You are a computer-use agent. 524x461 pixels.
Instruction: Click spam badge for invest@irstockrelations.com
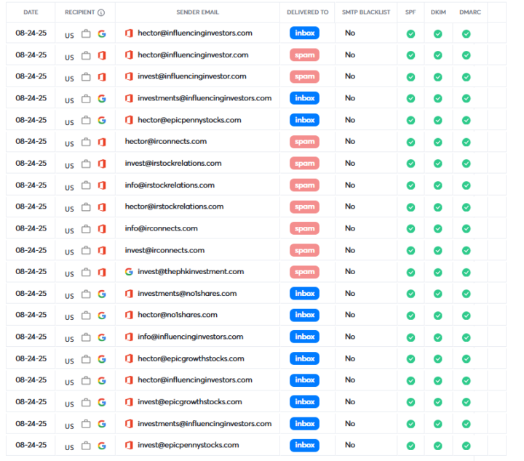pyautogui.click(x=304, y=164)
